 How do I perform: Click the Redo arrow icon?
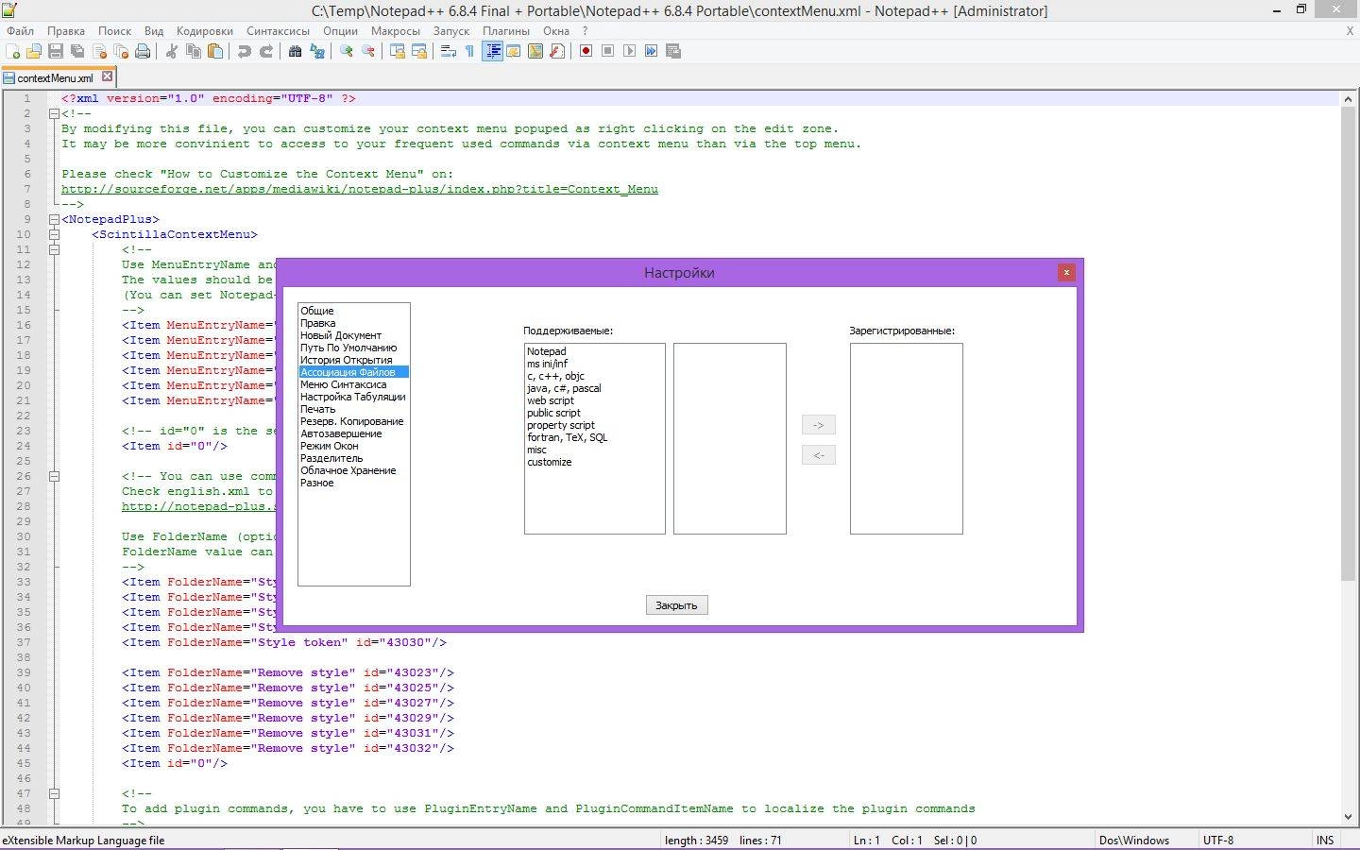266,51
